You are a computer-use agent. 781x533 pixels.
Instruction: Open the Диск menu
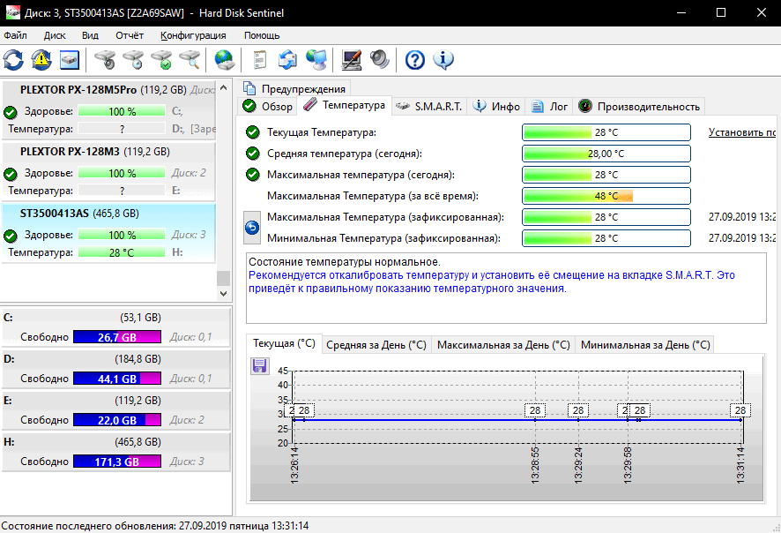pos(55,35)
